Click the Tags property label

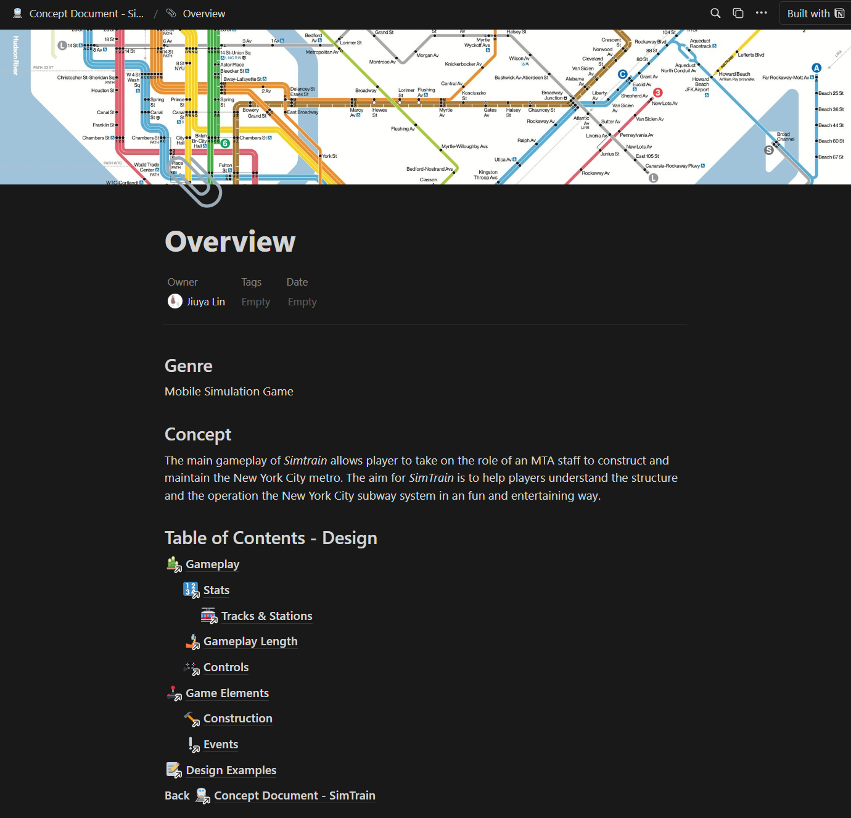pos(252,282)
